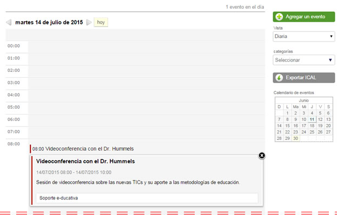Select day 11 in the Junio mini calendar

[312, 119]
